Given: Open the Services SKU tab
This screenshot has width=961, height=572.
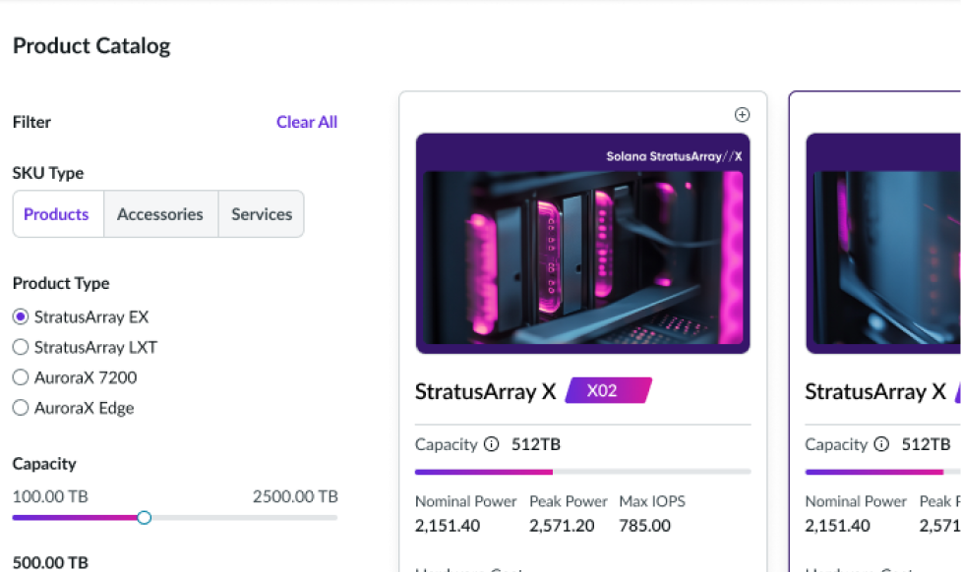Looking at the screenshot, I should (x=262, y=214).
